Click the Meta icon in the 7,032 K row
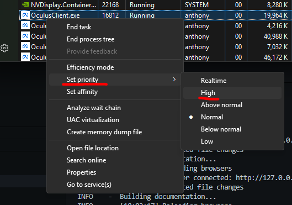Viewport: 292px width, 205px height. [x=25, y=46]
